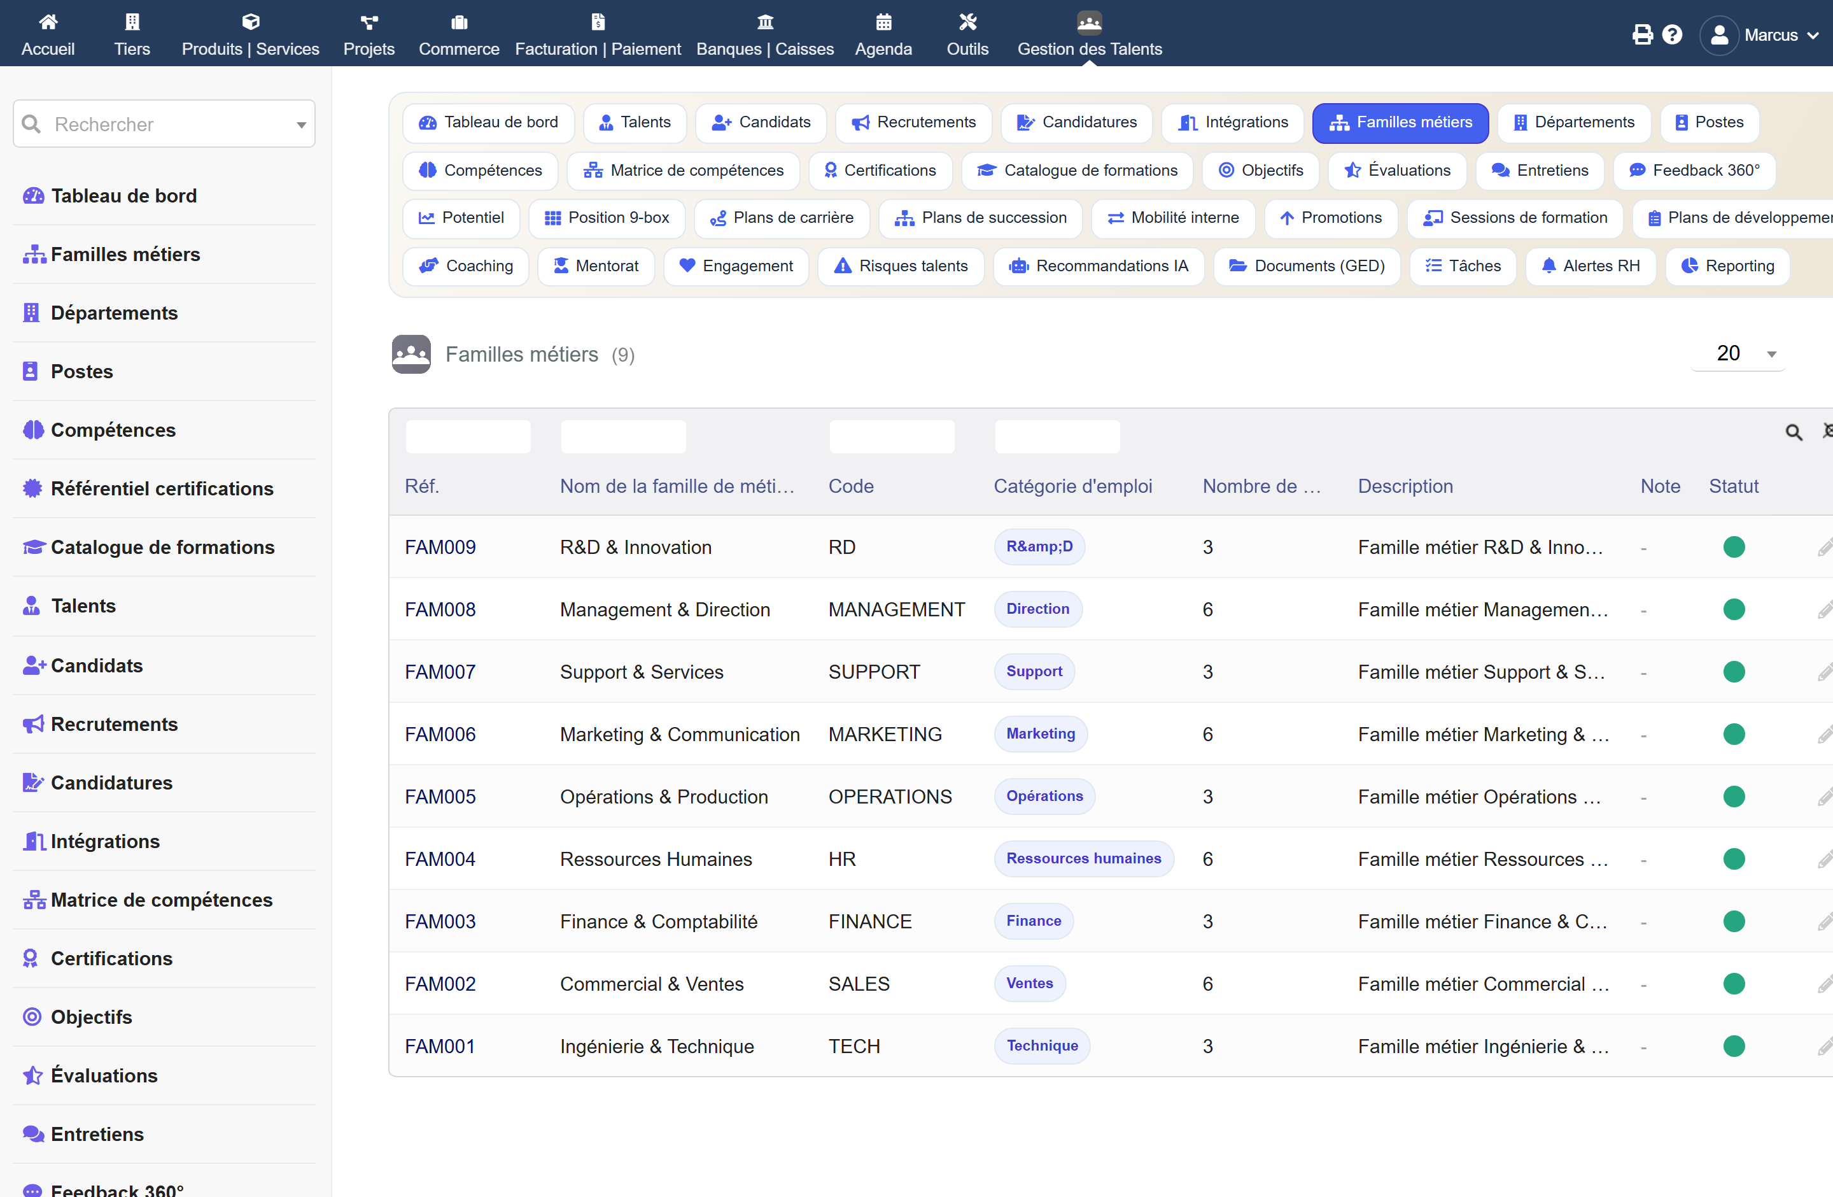Click the Ressources humaines category badge
1833x1197 pixels.
(1084, 859)
